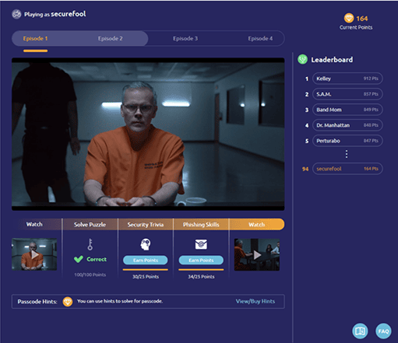Click the Security Trivia brain head icon

[x=146, y=244]
